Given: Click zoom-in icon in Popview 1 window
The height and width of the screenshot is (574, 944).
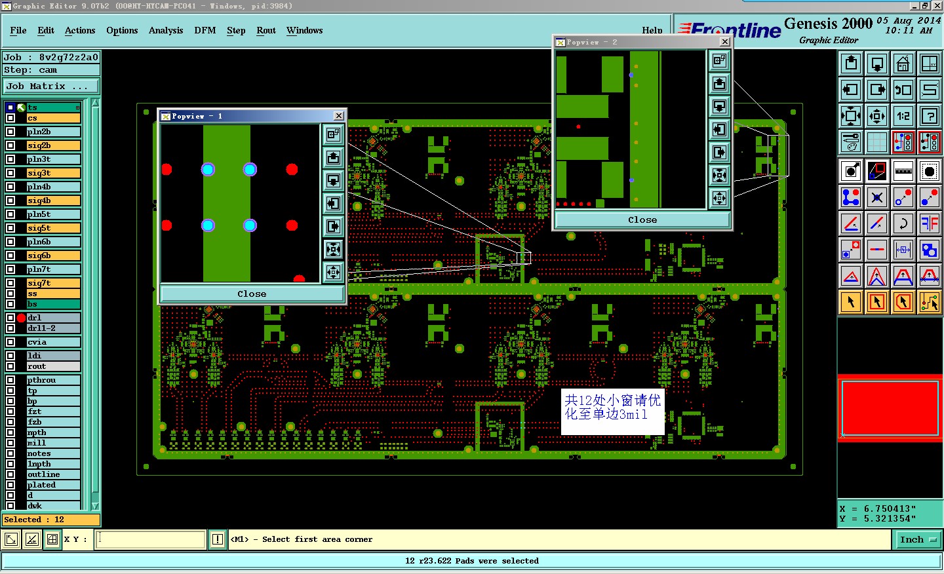Looking at the screenshot, I should point(333,249).
